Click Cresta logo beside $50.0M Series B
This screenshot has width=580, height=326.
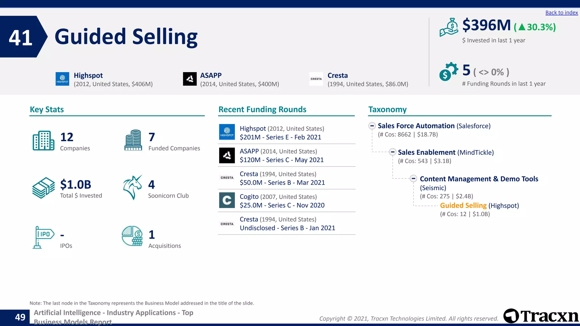(x=227, y=178)
